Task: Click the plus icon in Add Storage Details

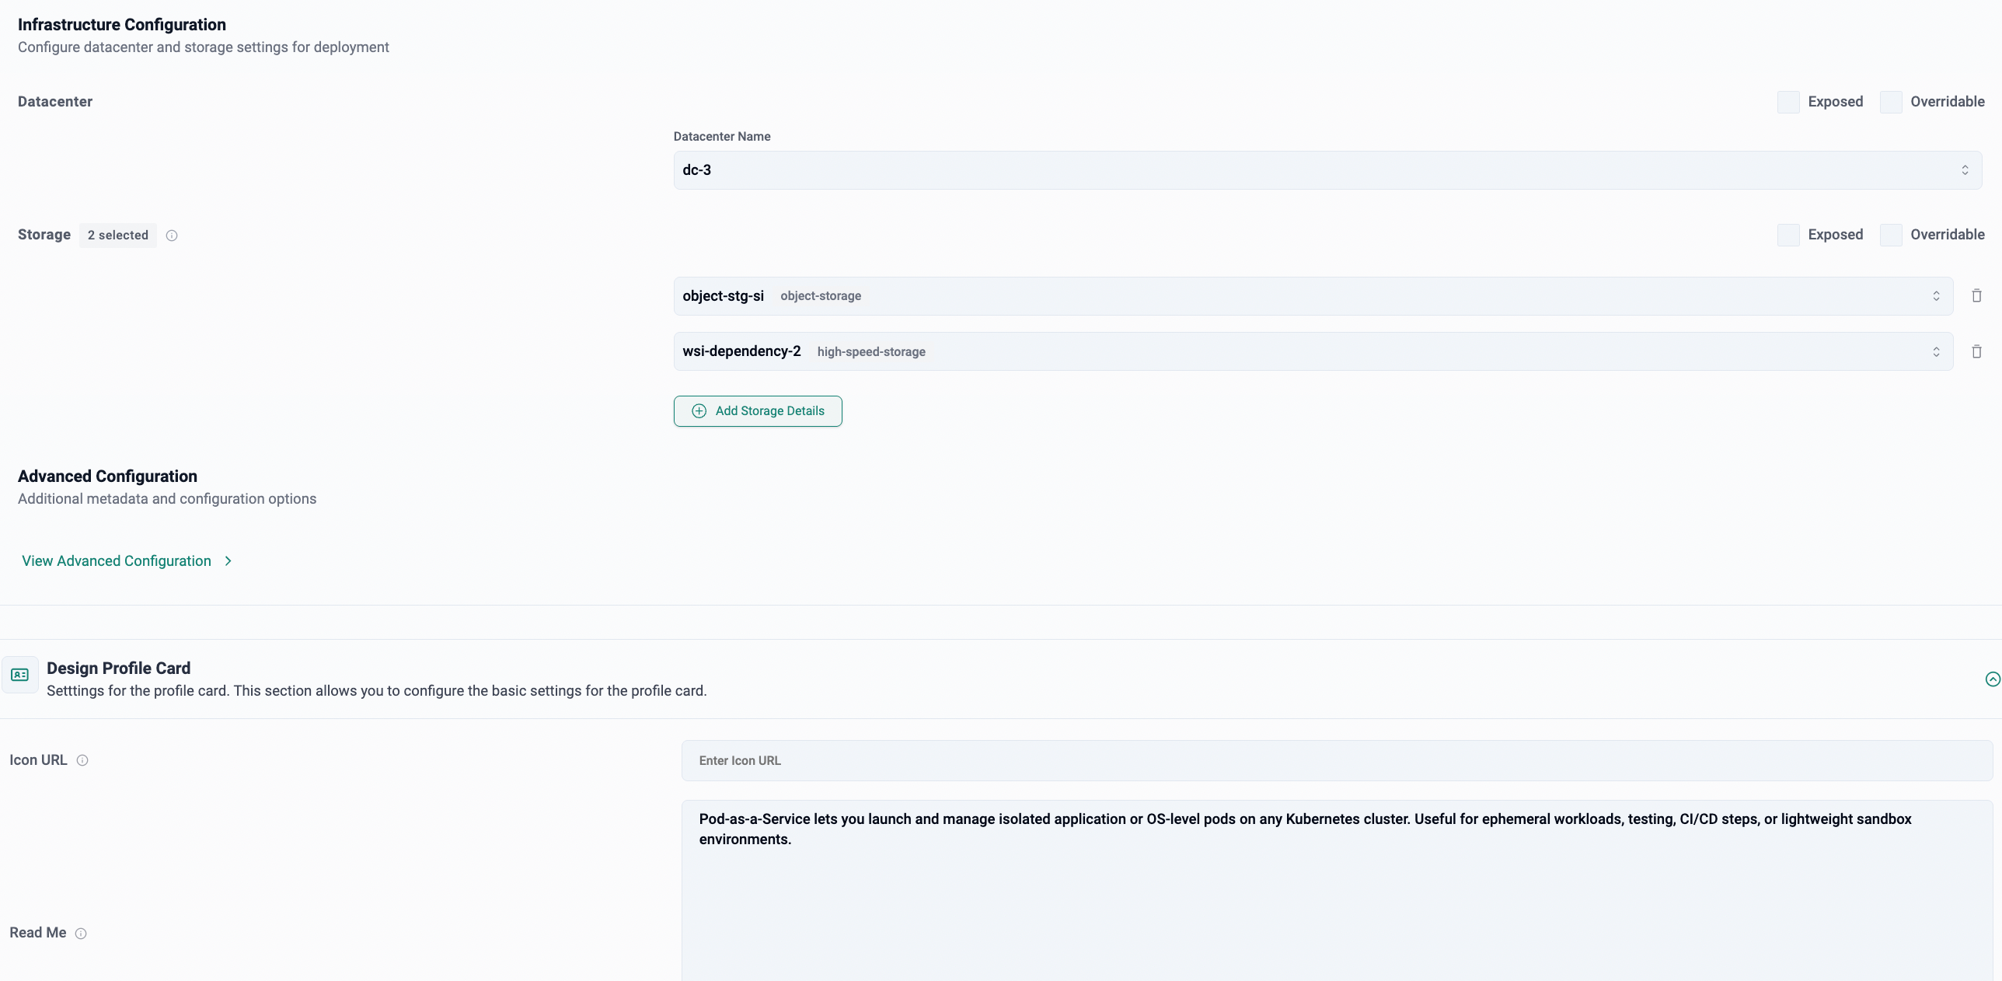Action: coord(699,411)
